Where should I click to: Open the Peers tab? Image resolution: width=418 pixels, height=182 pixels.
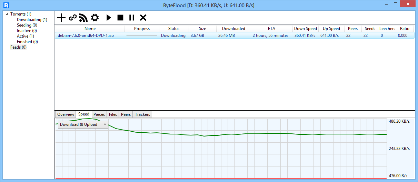(126, 114)
